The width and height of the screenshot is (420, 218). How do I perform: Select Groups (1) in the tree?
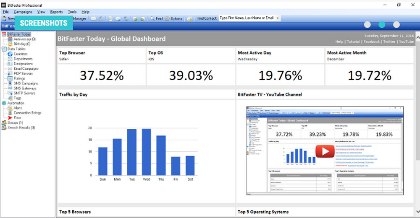15,122
